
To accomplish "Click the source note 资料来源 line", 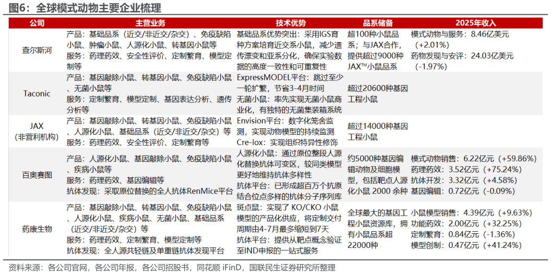I will 172,268.
